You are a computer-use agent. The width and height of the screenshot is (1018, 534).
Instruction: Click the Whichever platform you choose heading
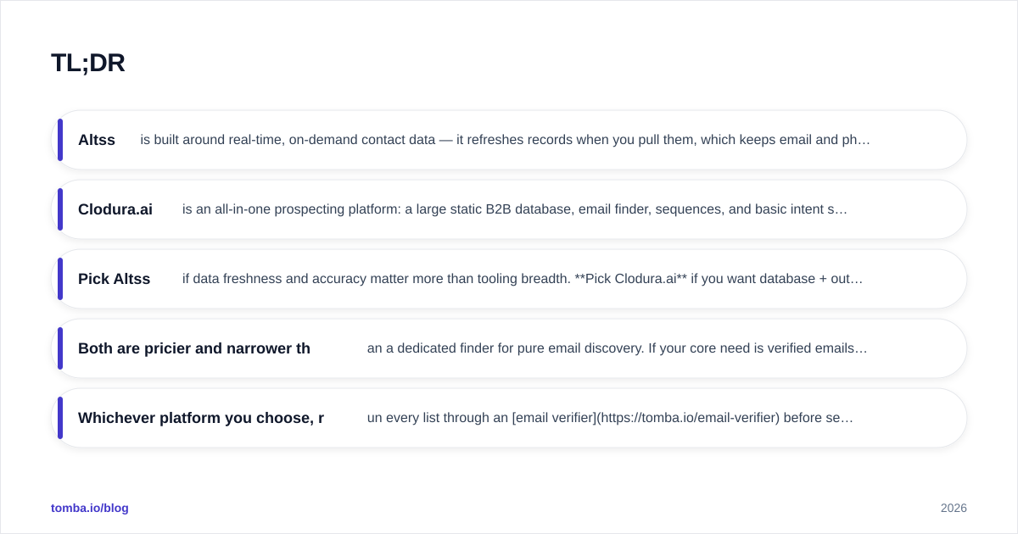click(201, 418)
